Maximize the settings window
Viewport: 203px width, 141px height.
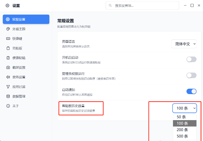click(x=192, y=5)
